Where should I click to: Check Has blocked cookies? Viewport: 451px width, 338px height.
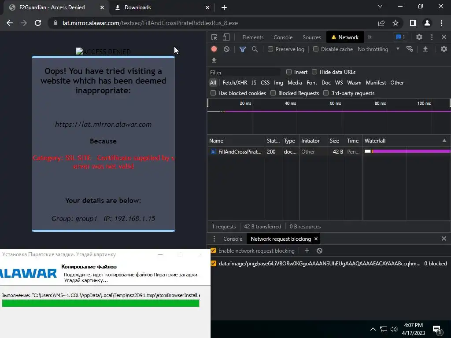tap(213, 93)
